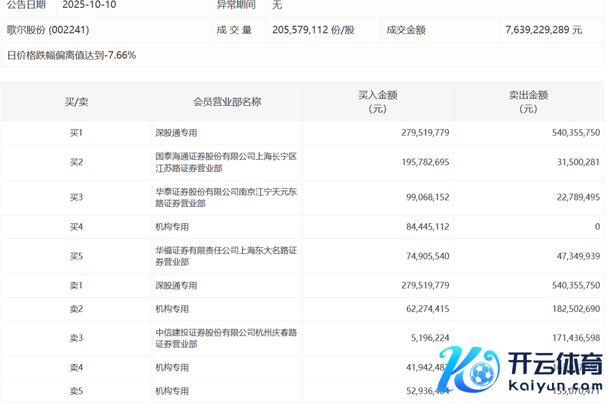The image size is (612, 406).
Task: Click the 买/卖 column header
Action: click(x=76, y=102)
